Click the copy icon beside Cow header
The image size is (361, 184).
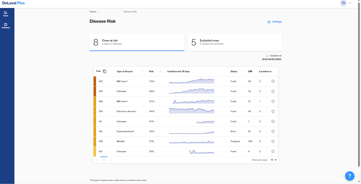[x=105, y=72]
